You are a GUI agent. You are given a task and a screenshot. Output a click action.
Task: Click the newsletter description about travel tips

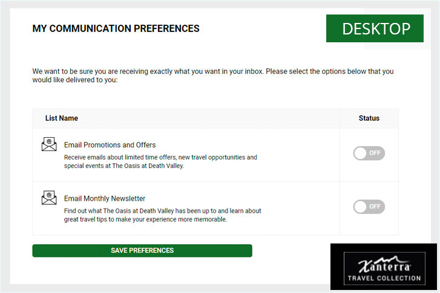(162, 215)
